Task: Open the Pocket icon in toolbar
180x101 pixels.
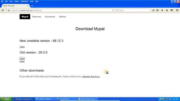Action: [172, 10]
